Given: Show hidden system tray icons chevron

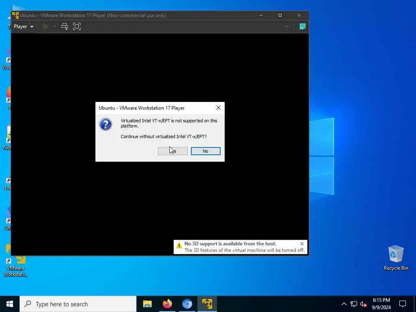Looking at the screenshot, I should point(344,304).
